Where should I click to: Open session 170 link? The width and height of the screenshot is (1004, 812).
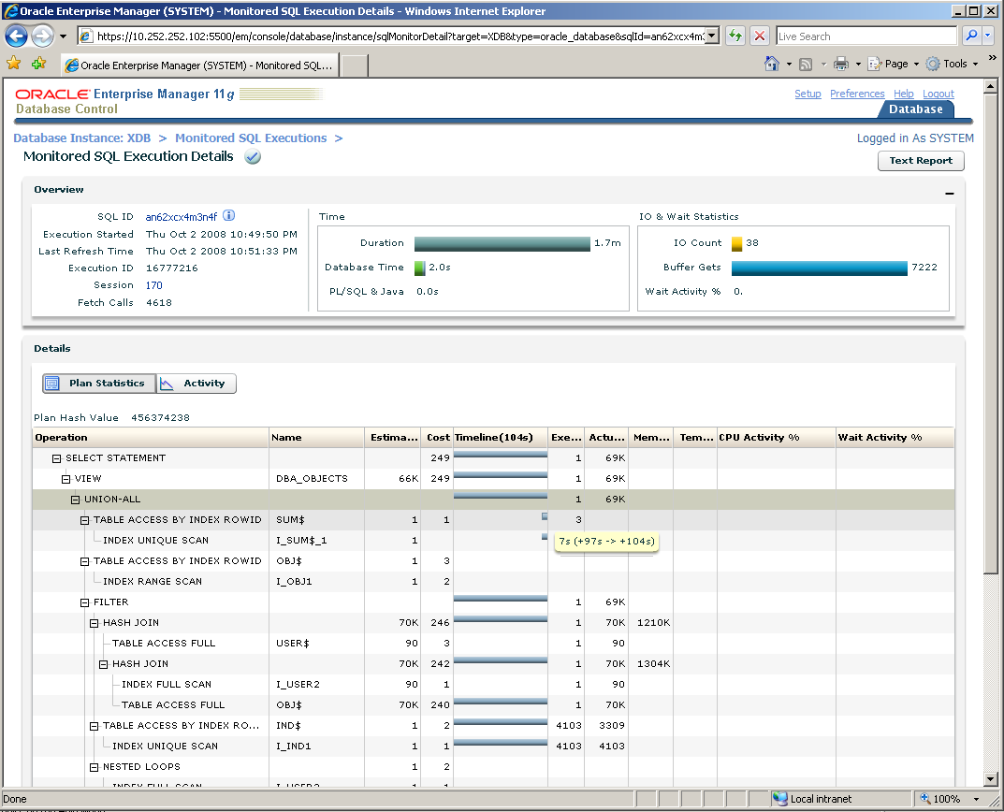(153, 285)
